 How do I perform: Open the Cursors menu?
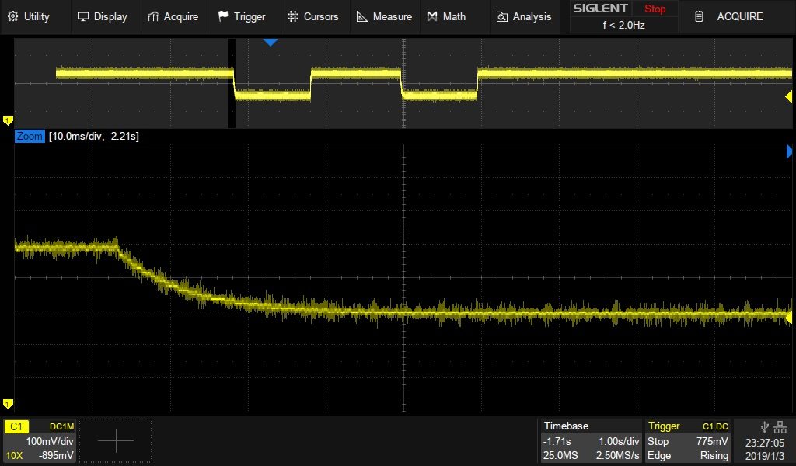tap(312, 16)
